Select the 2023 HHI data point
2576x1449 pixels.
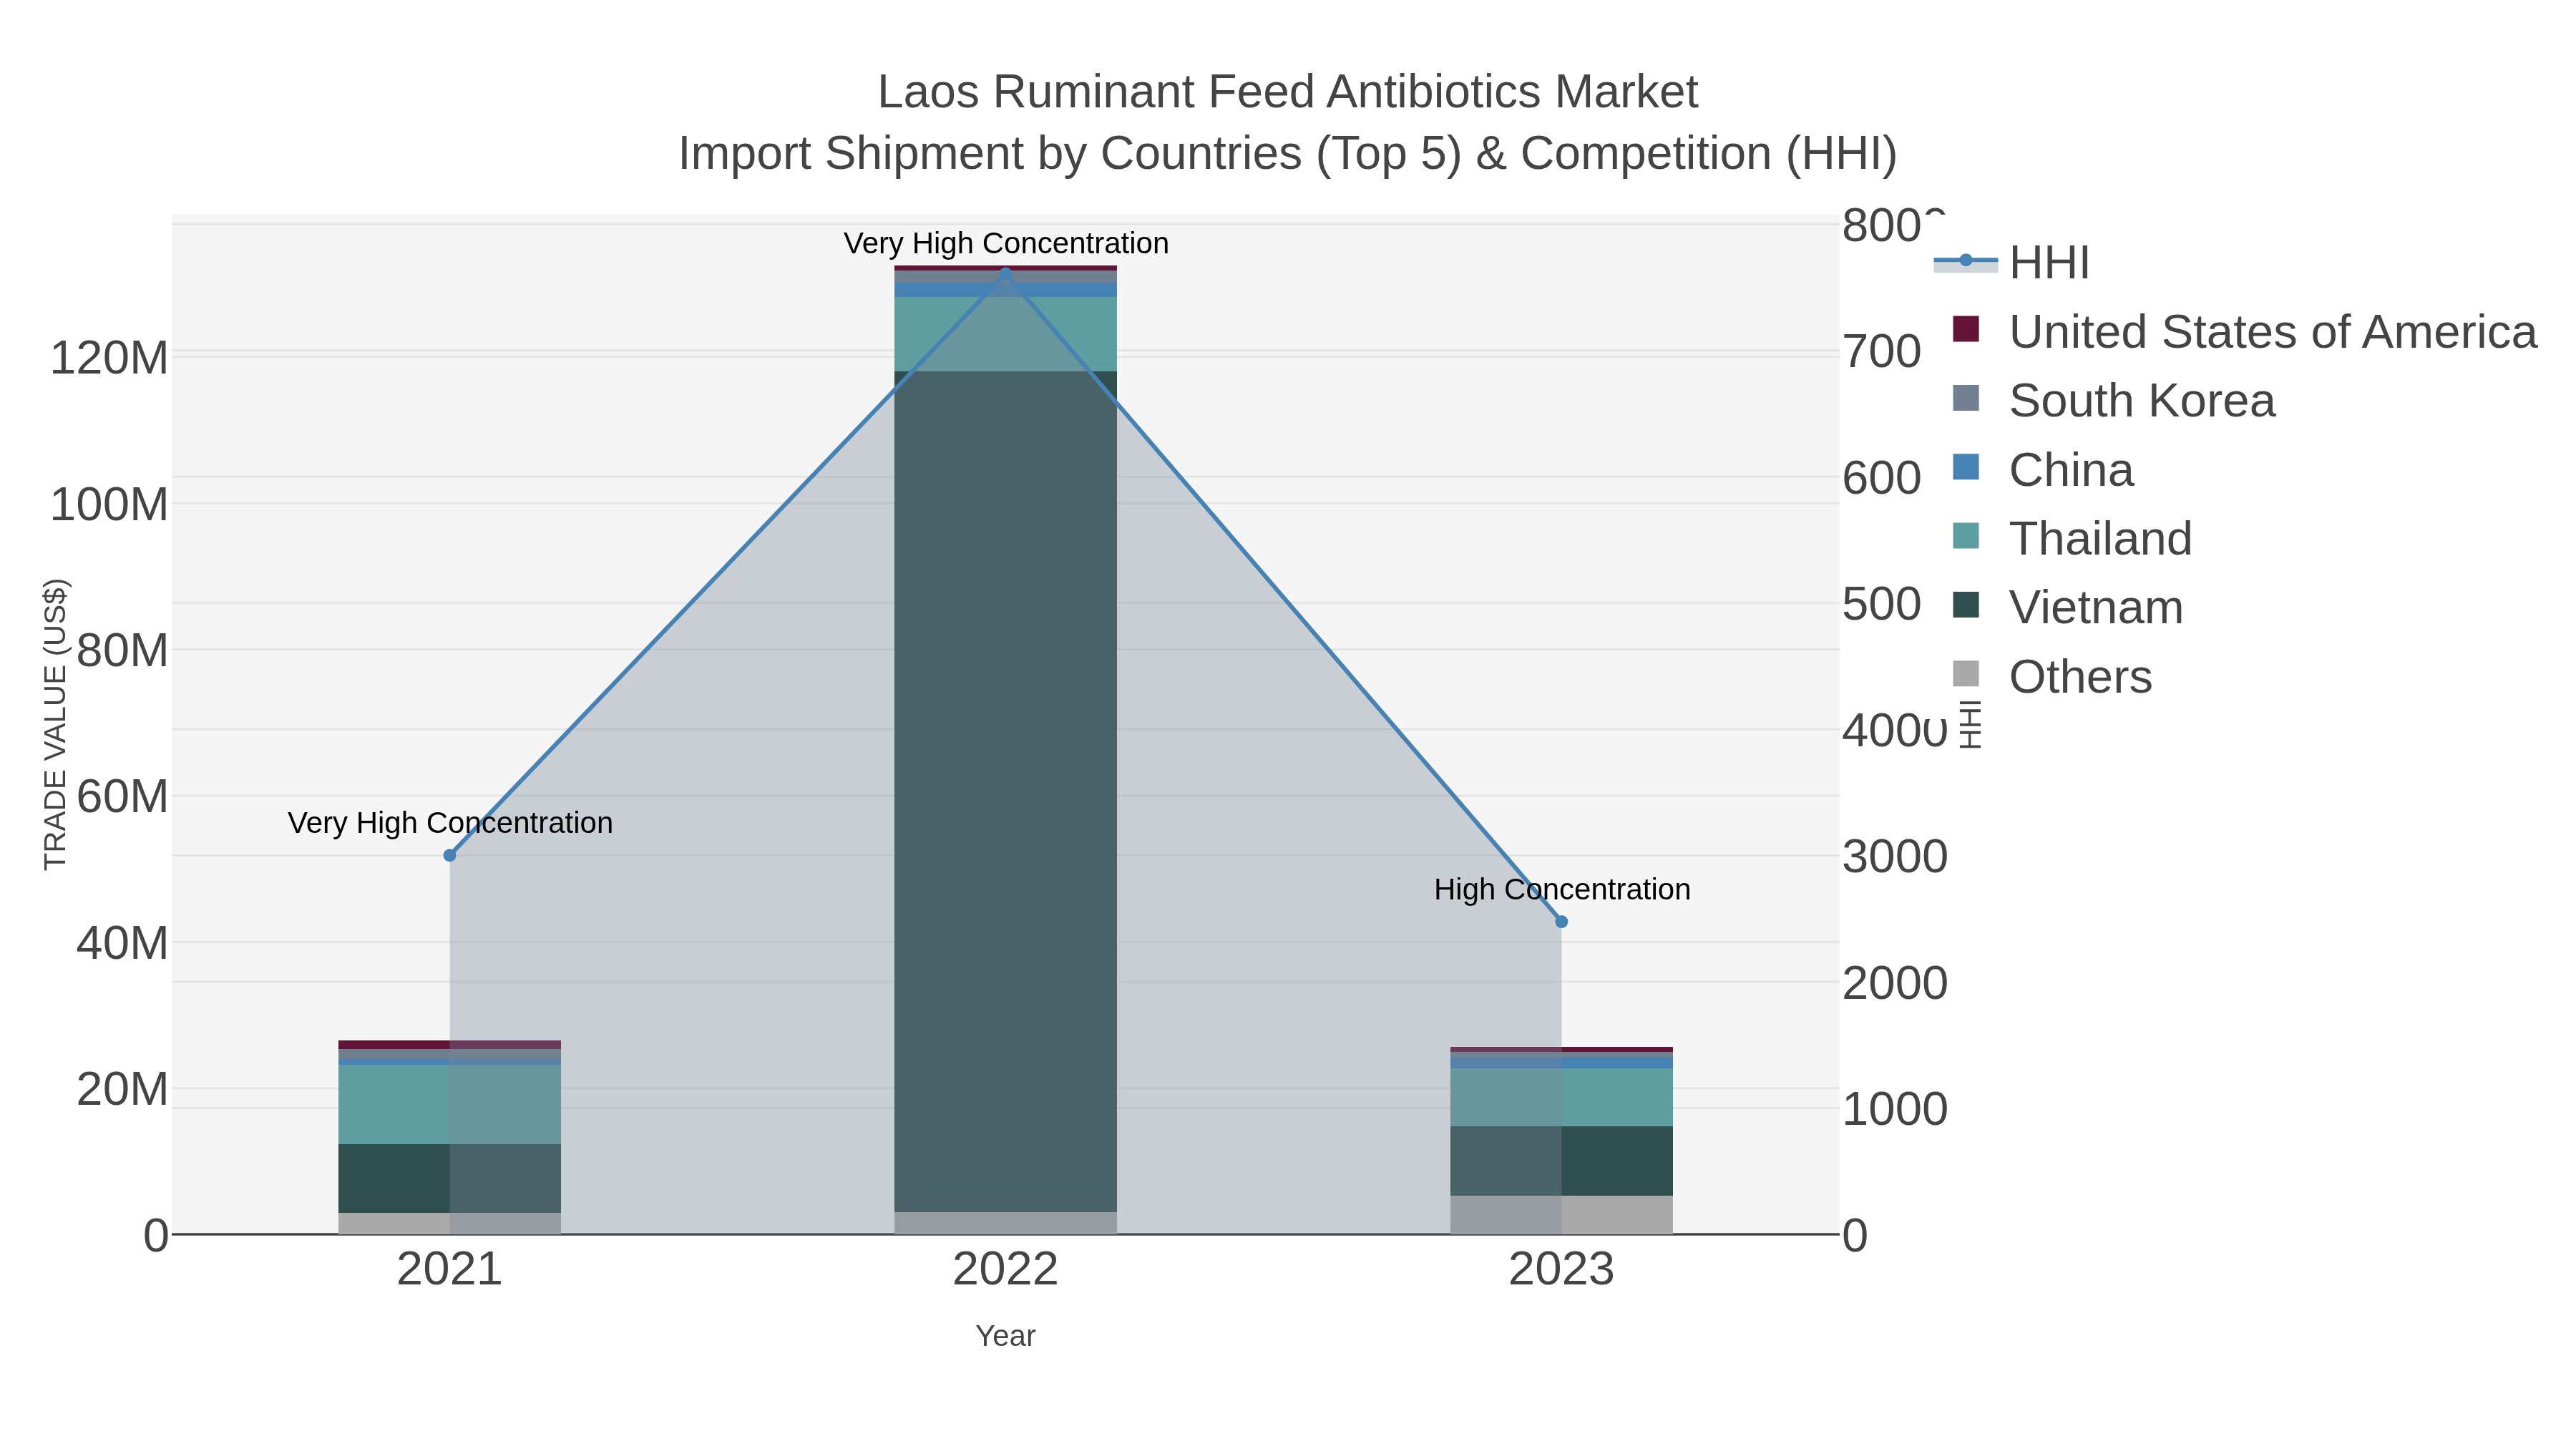tap(1562, 922)
